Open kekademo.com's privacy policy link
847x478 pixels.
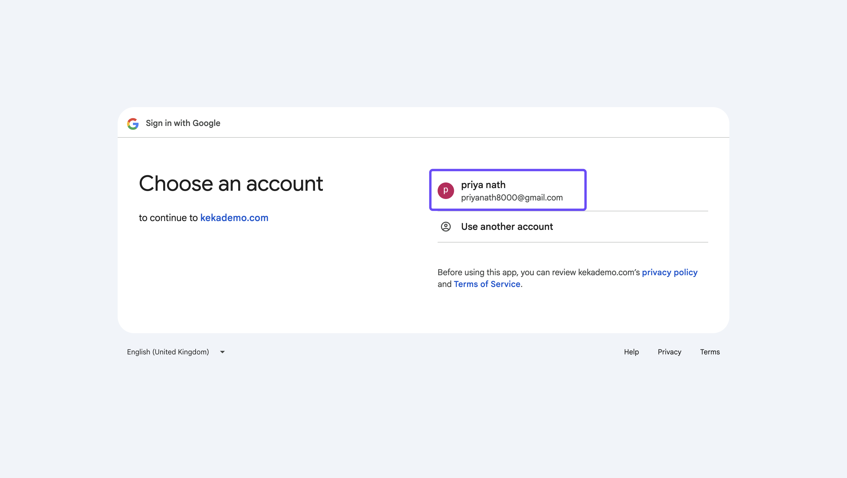[669, 272]
